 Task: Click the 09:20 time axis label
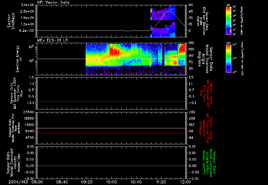coord(87,182)
